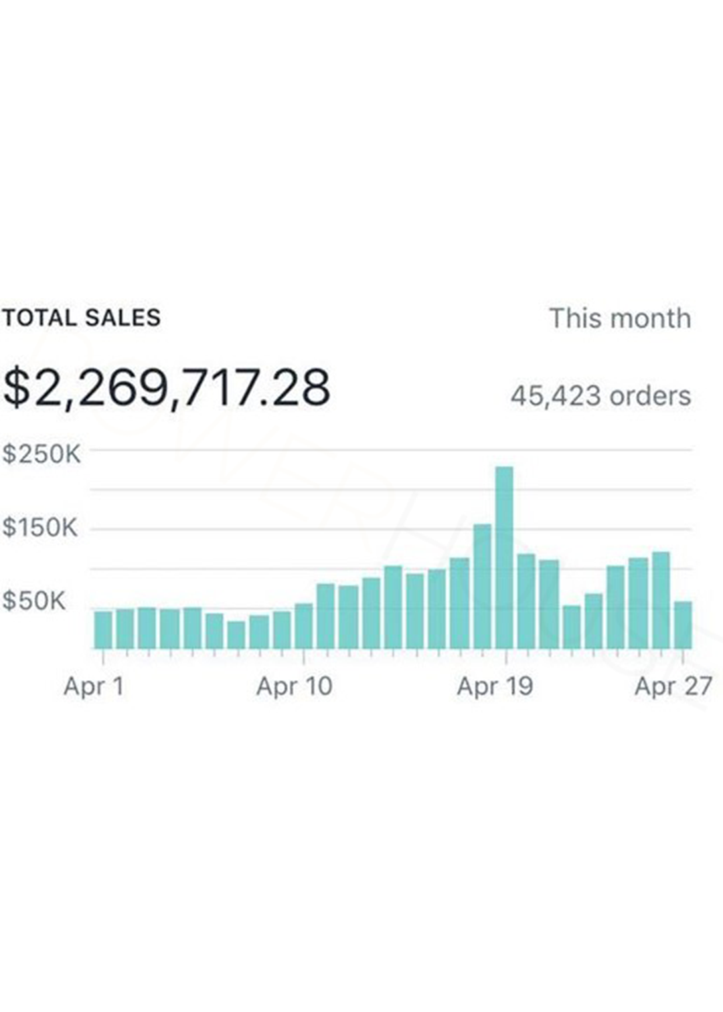The height and width of the screenshot is (1012, 723).
Task: Click the "Apr 10" x-axis label
Action: pos(295,687)
